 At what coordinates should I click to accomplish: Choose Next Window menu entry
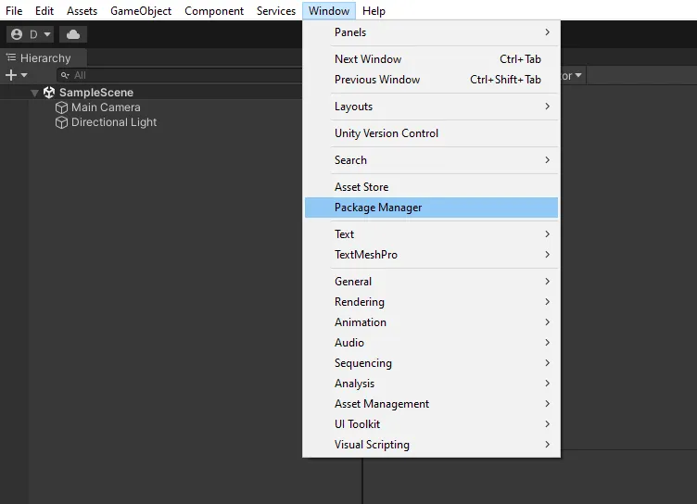[x=431, y=59]
